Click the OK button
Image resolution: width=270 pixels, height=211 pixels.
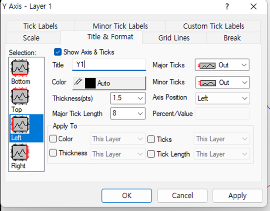[127, 196]
